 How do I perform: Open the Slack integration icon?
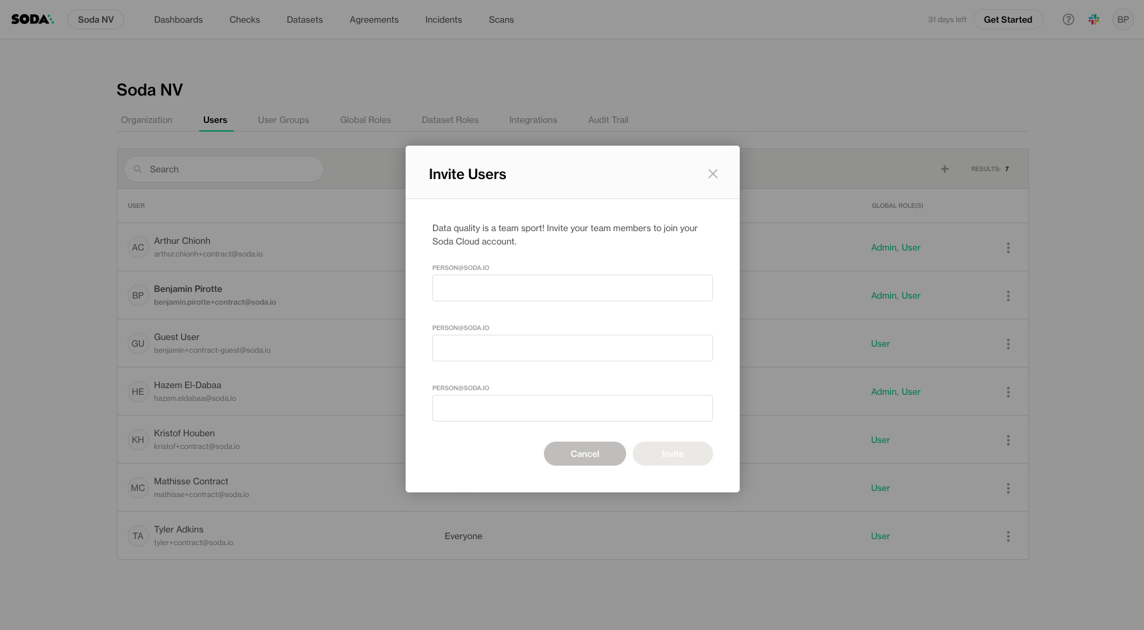point(1093,19)
